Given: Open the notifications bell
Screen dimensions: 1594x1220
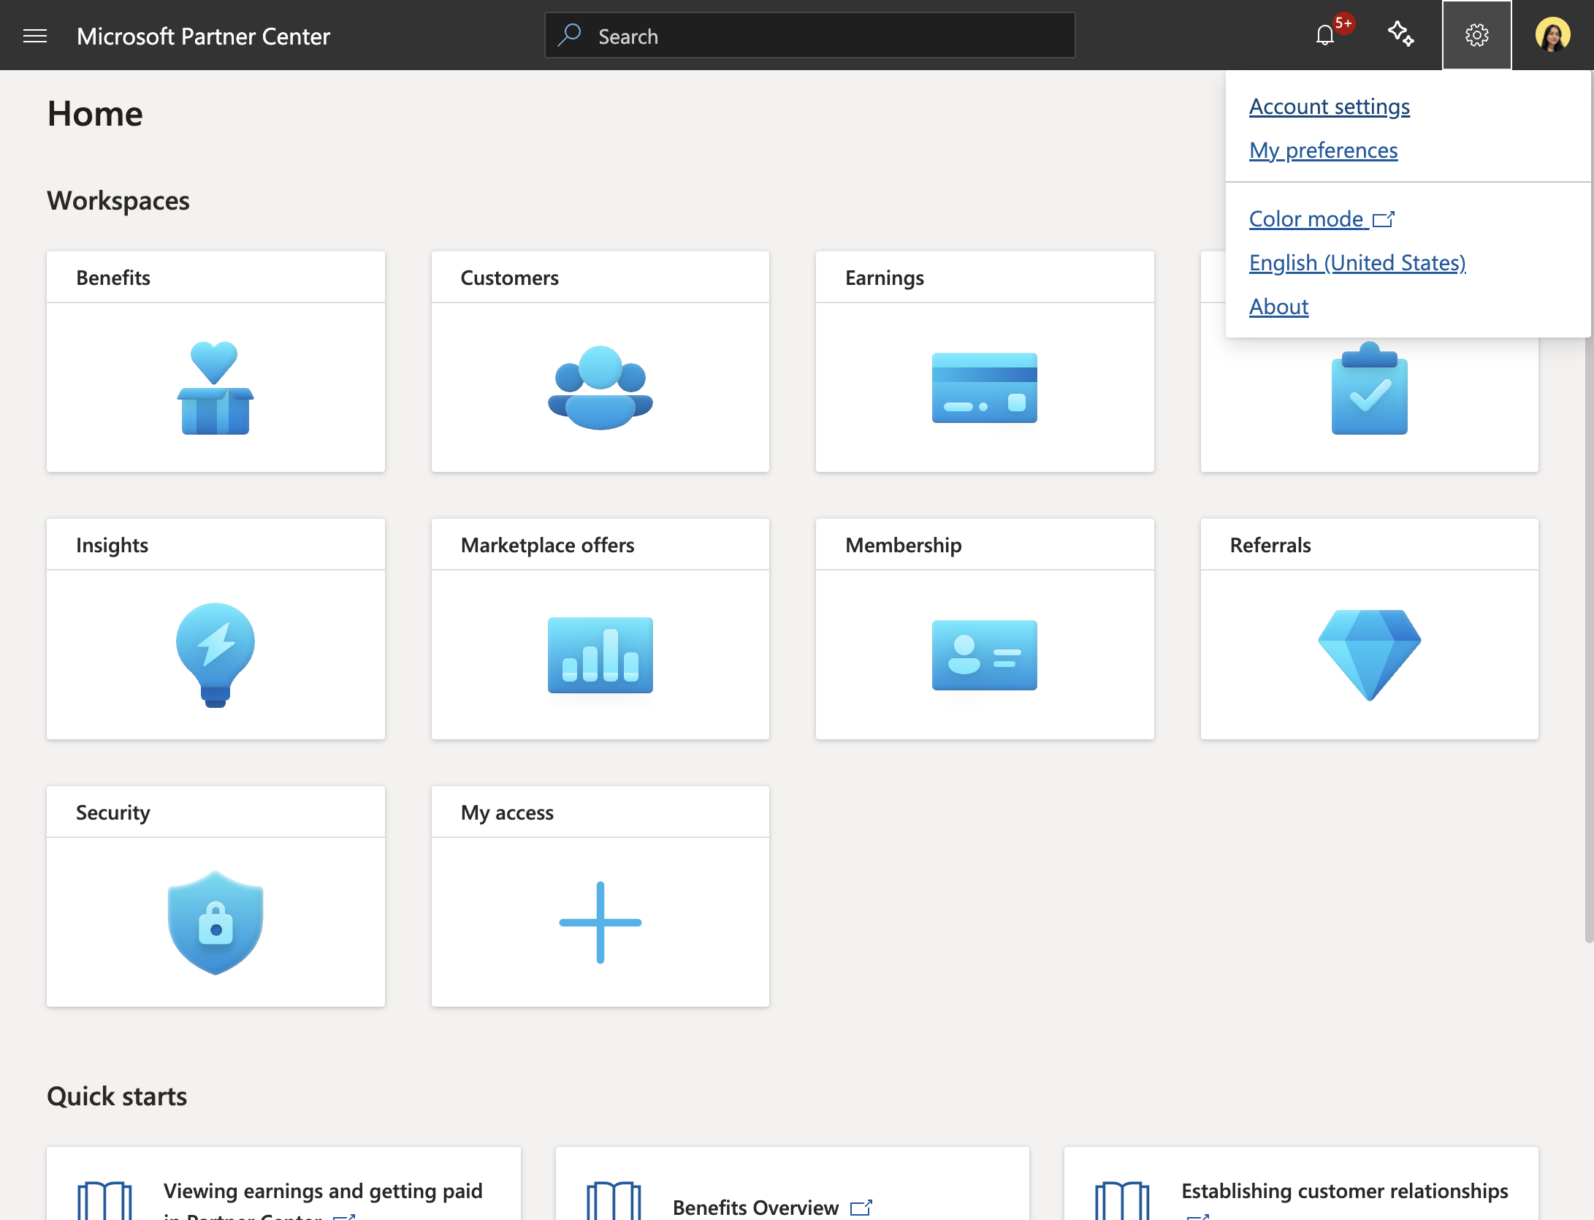Looking at the screenshot, I should tap(1325, 35).
